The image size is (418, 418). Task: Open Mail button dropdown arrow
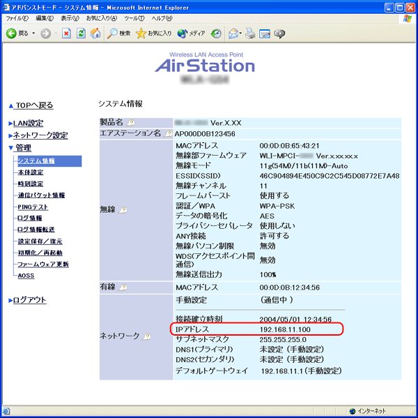click(x=240, y=33)
